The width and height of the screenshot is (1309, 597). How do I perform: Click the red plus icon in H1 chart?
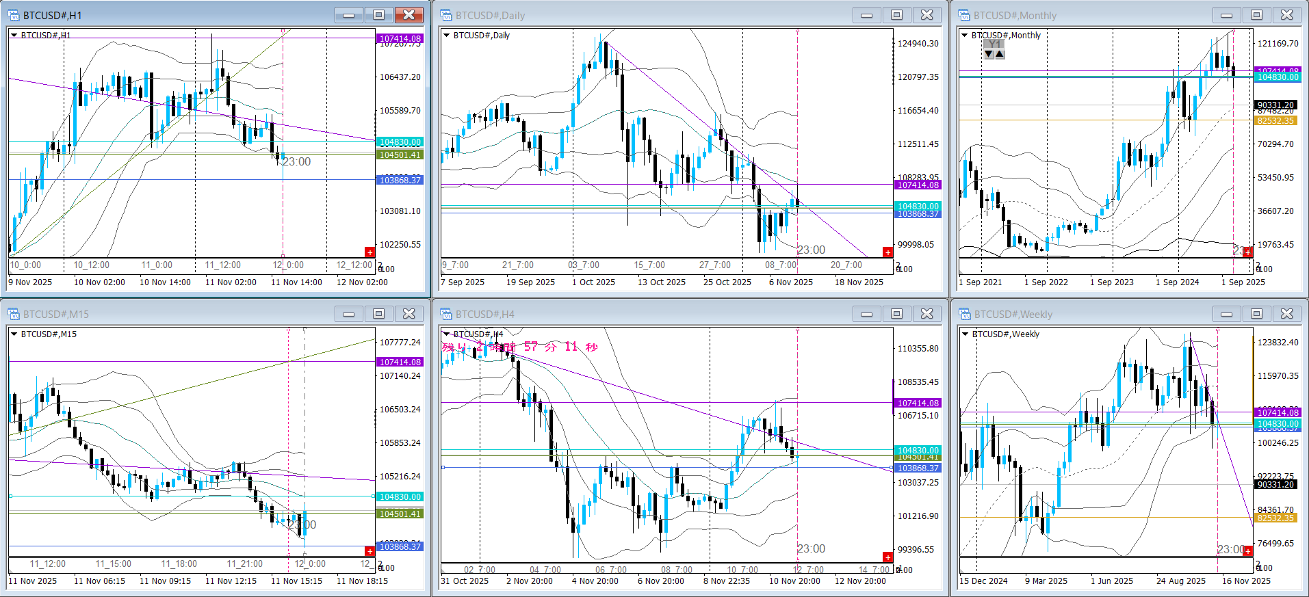[370, 252]
